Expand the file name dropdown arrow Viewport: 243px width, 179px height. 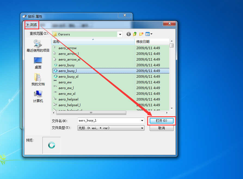(142, 121)
